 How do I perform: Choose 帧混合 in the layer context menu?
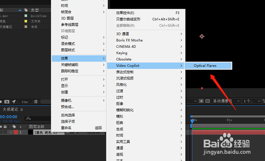[79, 12]
